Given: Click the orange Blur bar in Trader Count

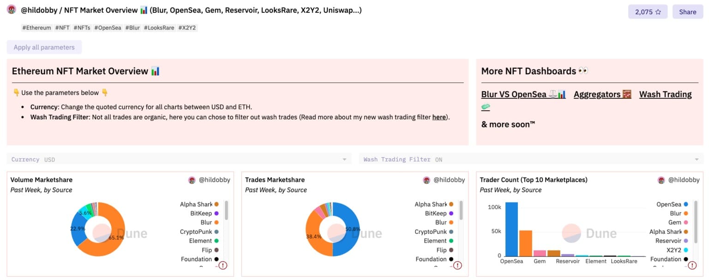Looking at the screenshot, I should (x=525, y=244).
